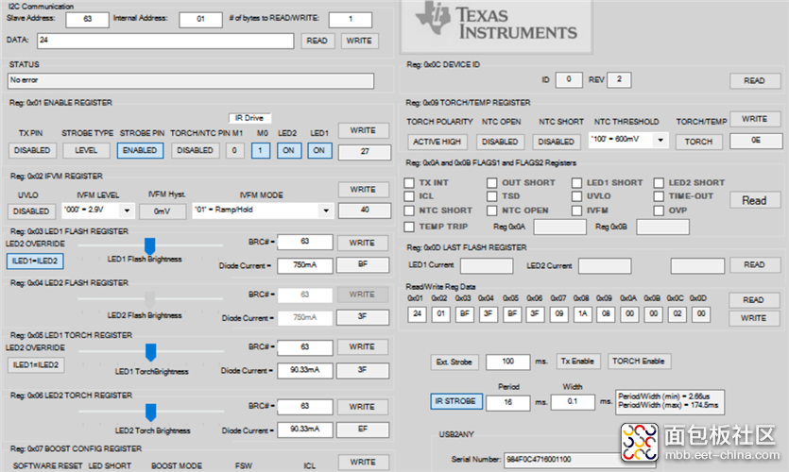Click the Slave Address input field
This screenshot has width=789, height=472.
point(87,19)
